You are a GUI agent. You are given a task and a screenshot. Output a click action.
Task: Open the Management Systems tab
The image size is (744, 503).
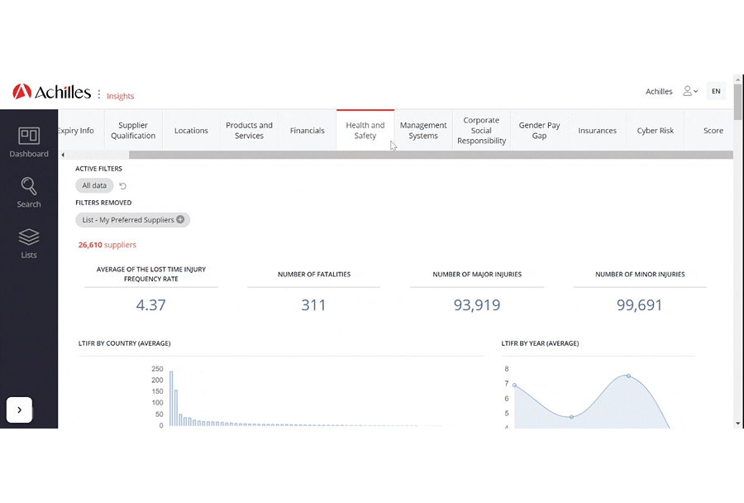pos(423,131)
